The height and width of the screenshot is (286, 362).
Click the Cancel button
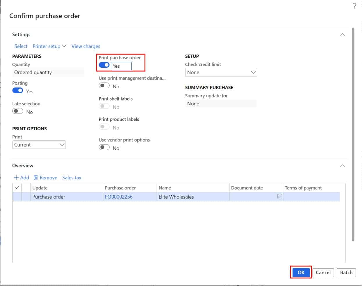pos(323,272)
